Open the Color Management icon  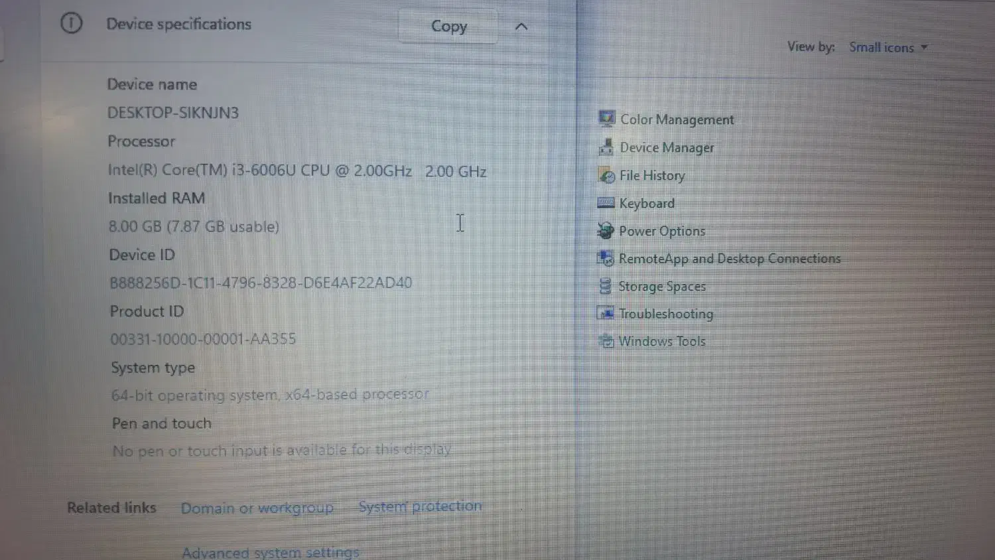[x=606, y=119]
